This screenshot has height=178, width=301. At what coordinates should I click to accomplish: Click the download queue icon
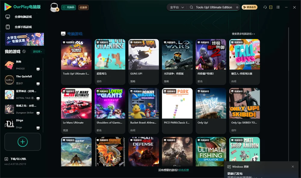tap(6, 159)
